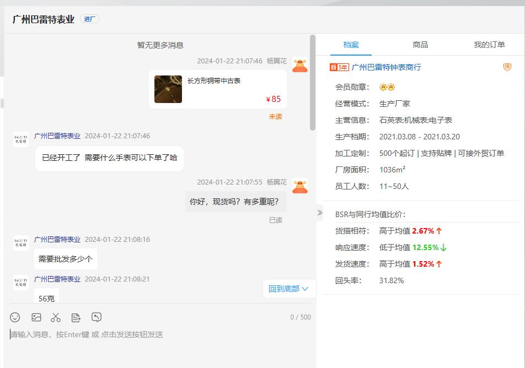Click 杨翼花's avatar on the product card message

tap(300, 64)
